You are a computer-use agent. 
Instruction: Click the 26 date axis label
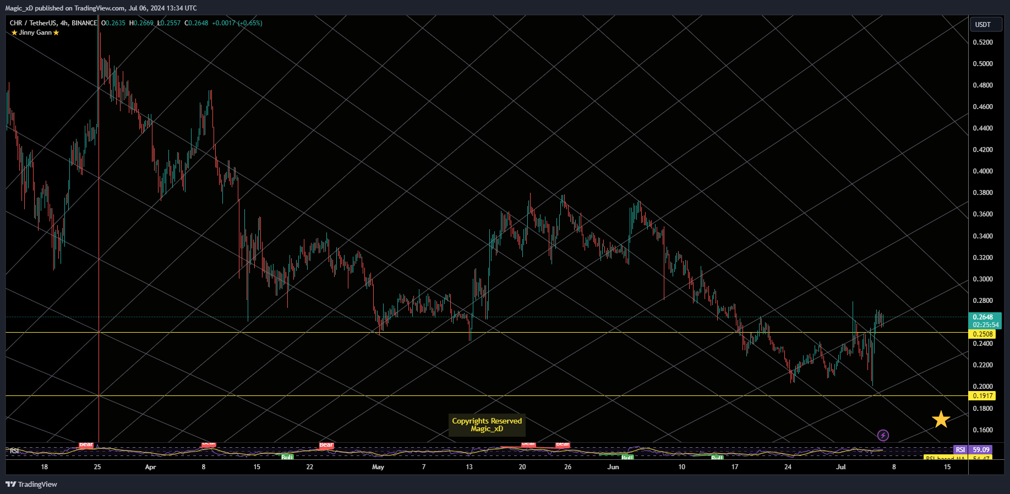568,467
